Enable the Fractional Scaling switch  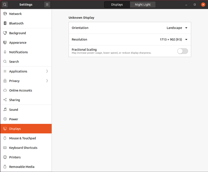183,51
